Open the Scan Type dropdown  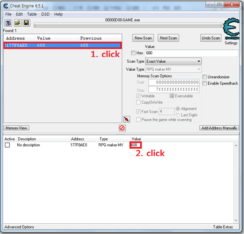pos(173,61)
